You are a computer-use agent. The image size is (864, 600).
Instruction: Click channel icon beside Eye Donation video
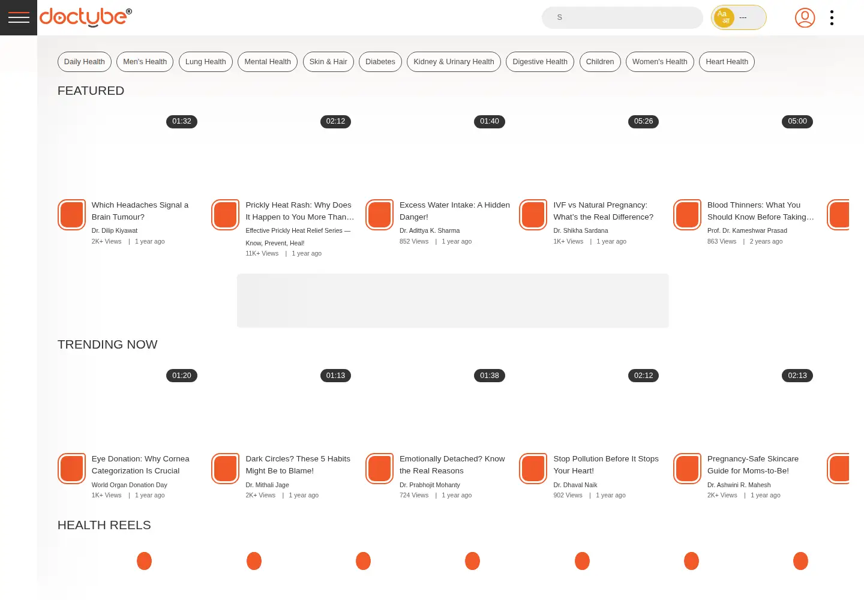tap(72, 469)
